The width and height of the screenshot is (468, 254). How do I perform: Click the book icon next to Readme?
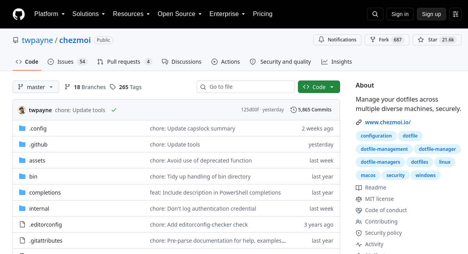pyautogui.click(x=359, y=188)
